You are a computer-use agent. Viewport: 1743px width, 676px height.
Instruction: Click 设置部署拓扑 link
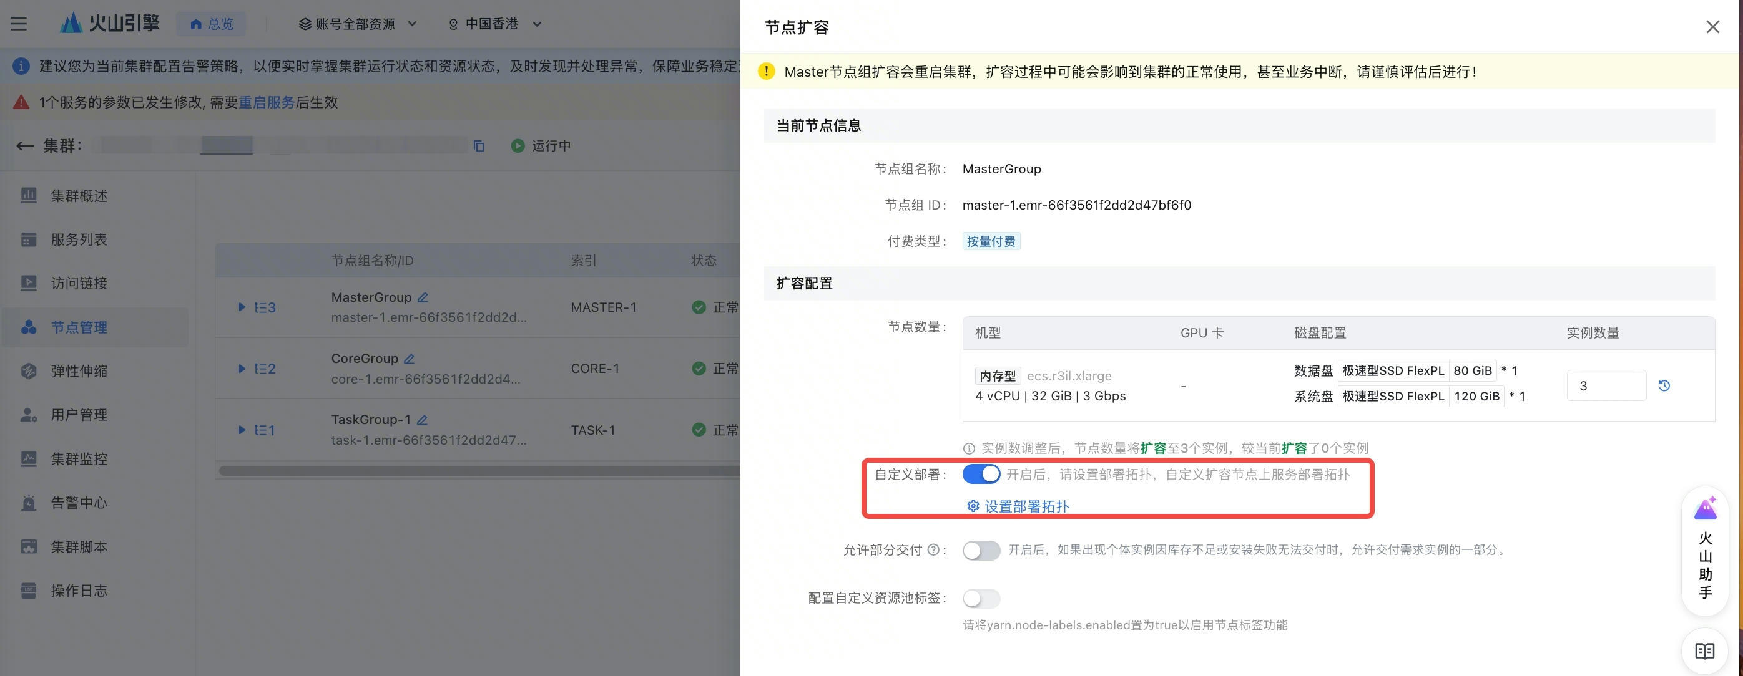pyautogui.click(x=1018, y=506)
